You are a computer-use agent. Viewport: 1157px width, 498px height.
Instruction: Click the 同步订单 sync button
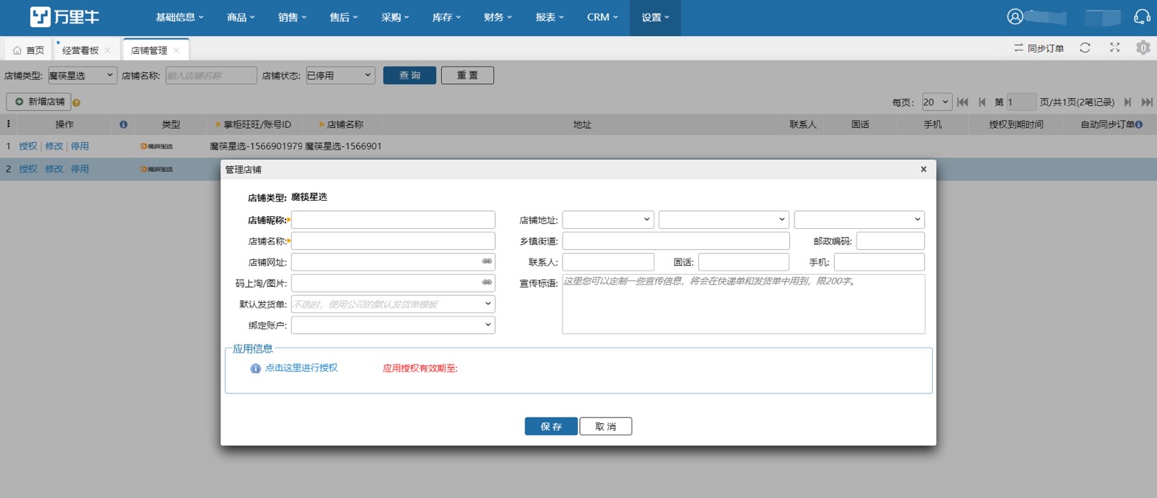pyautogui.click(x=1038, y=48)
